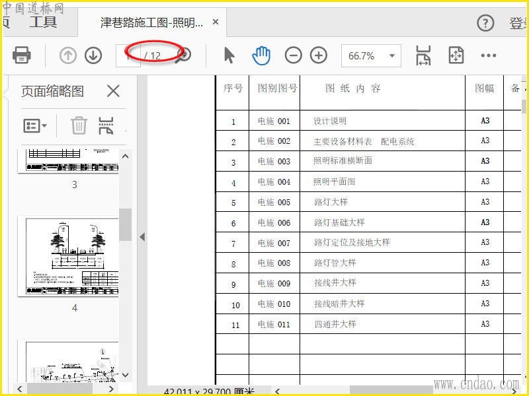Screen dimensions: 529x396
Task: Click the fit page view icon
Action: (x=456, y=55)
